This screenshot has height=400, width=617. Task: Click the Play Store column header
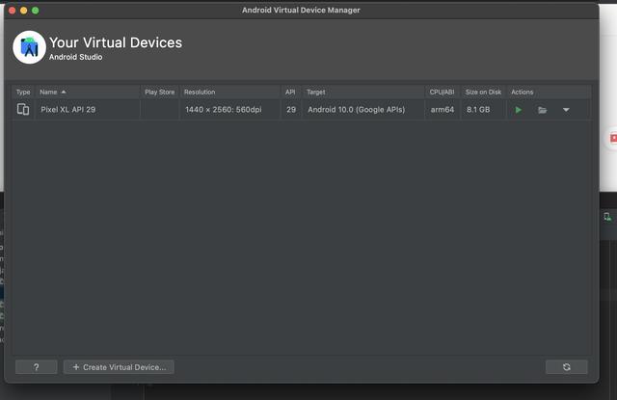pyautogui.click(x=160, y=93)
